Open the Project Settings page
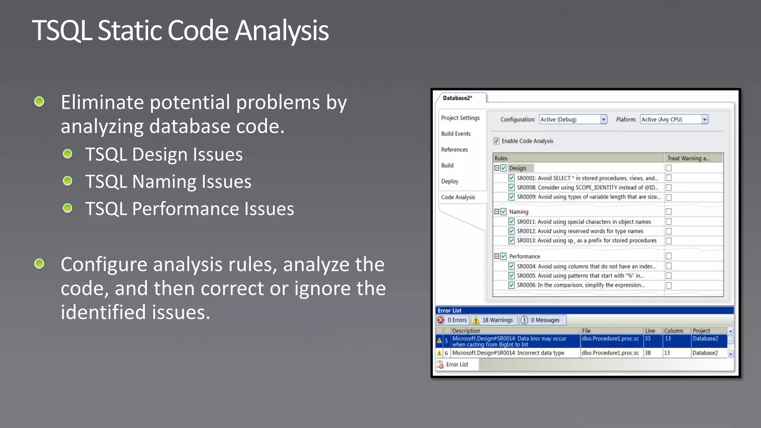Image resolution: width=761 pixels, height=428 pixels. pos(460,118)
